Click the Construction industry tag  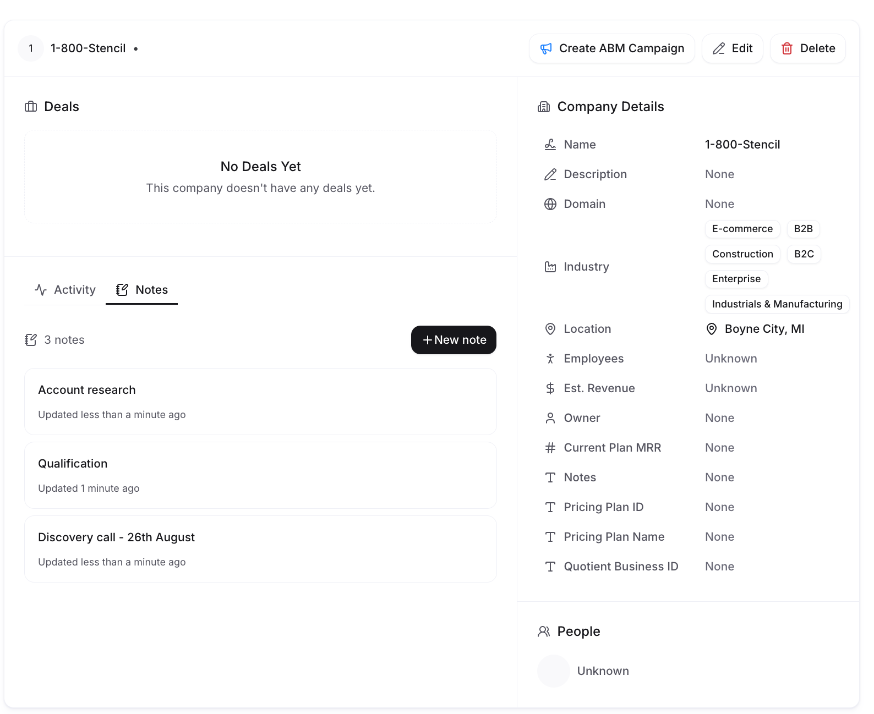click(742, 254)
